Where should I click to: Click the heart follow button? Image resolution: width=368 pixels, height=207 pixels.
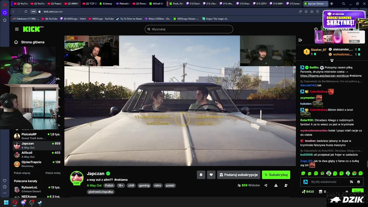[211, 175]
